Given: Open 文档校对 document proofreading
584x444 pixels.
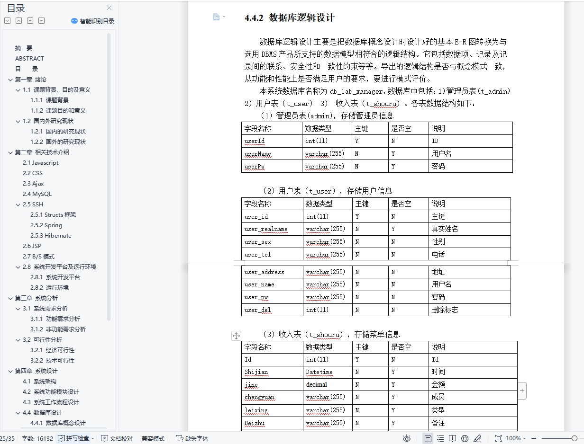Looking at the screenshot, I should pyautogui.click(x=117, y=438).
